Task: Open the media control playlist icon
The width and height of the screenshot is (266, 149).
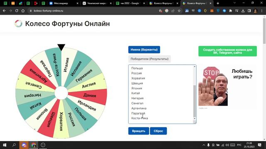Action: coord(236,11)
